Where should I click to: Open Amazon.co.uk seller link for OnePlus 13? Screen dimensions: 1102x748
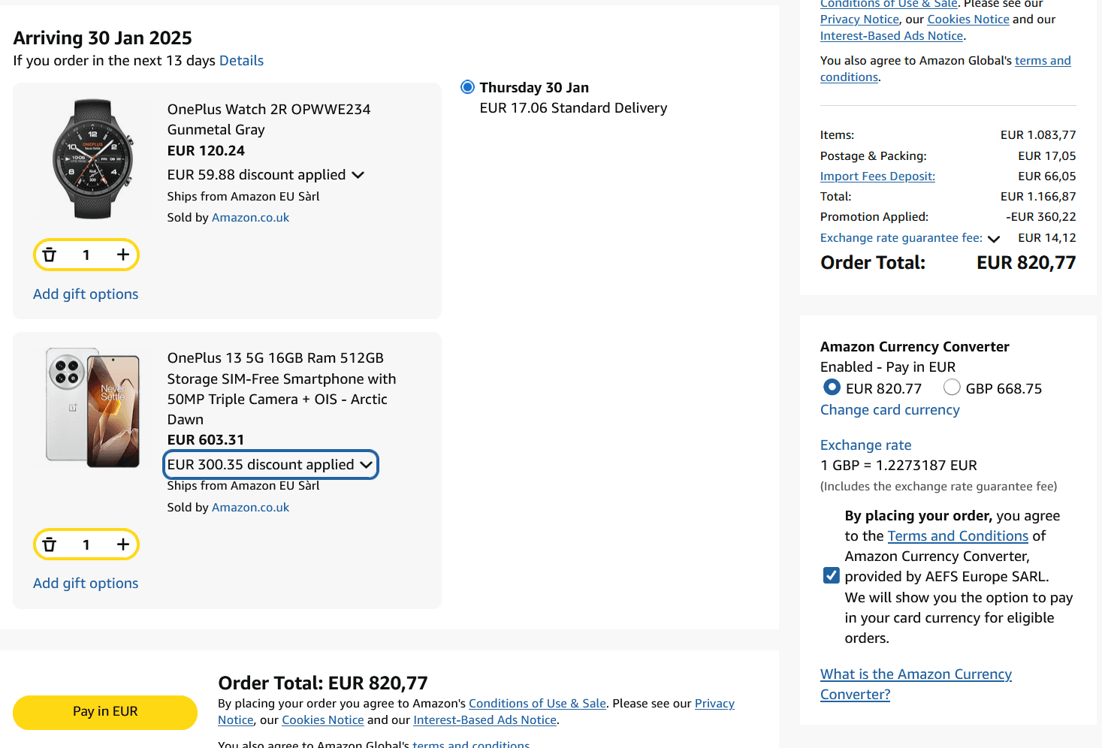tap(250, 508)
